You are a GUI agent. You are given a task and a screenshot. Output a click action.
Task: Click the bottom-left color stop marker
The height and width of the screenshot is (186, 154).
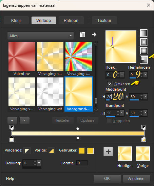pyautogui.click(x=12, y=139)
